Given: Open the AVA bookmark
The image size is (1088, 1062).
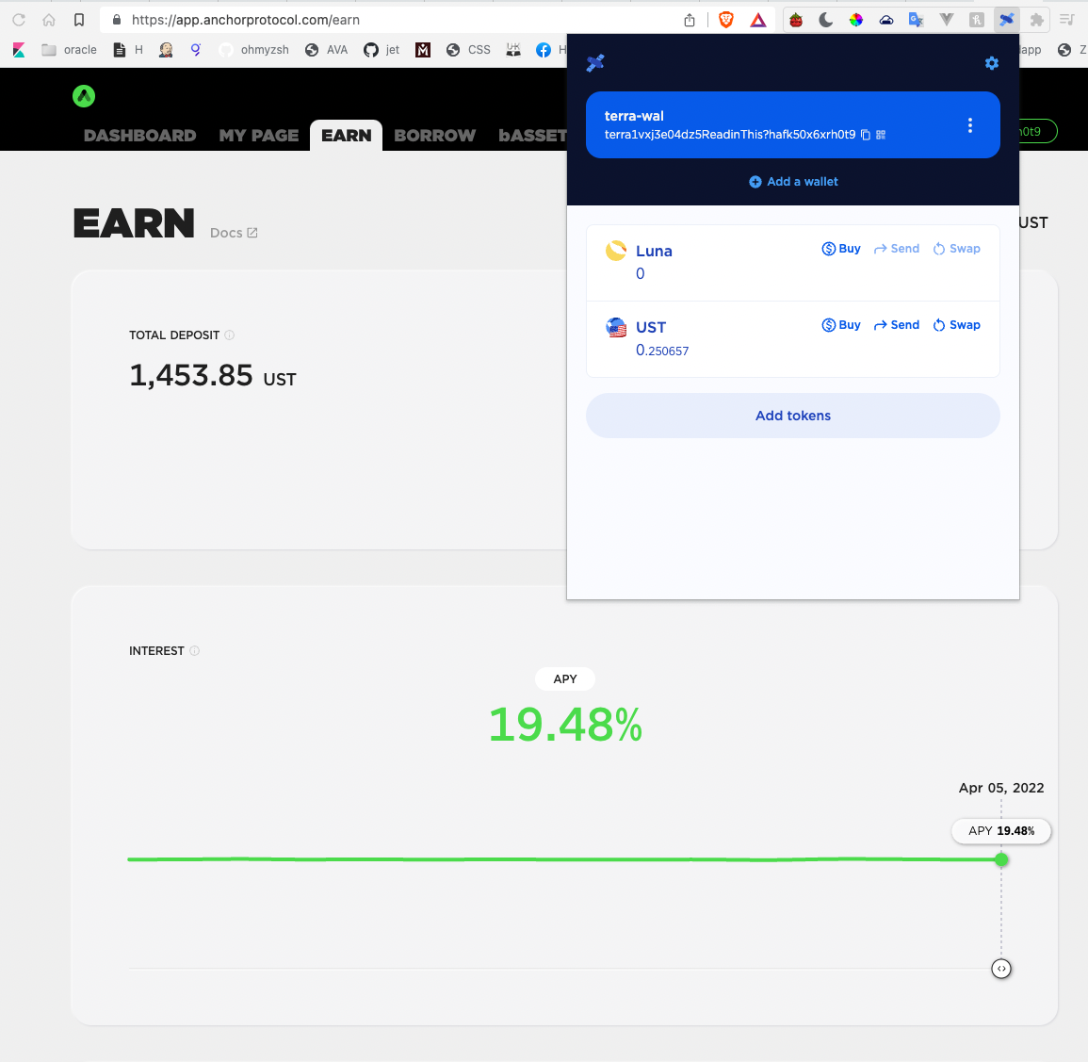Looking at the screenshot, I should [326, 50].
